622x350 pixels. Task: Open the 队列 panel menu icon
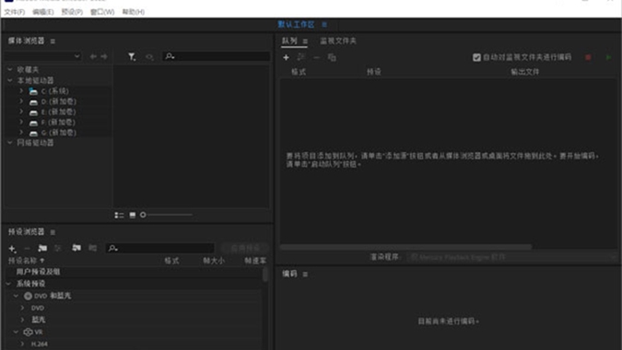pyautogui.click(x=305, y=41)
